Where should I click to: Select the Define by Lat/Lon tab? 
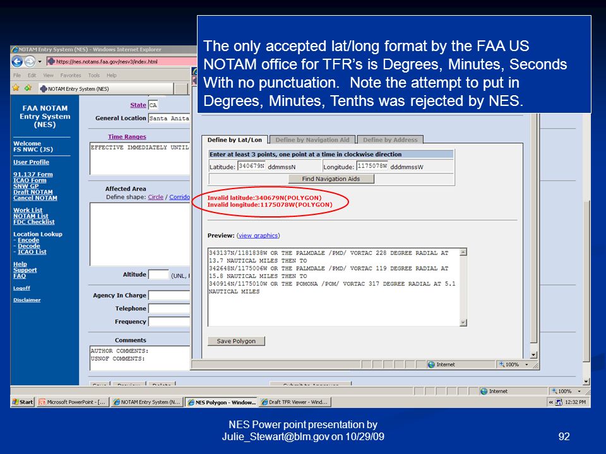coord(235,140)
